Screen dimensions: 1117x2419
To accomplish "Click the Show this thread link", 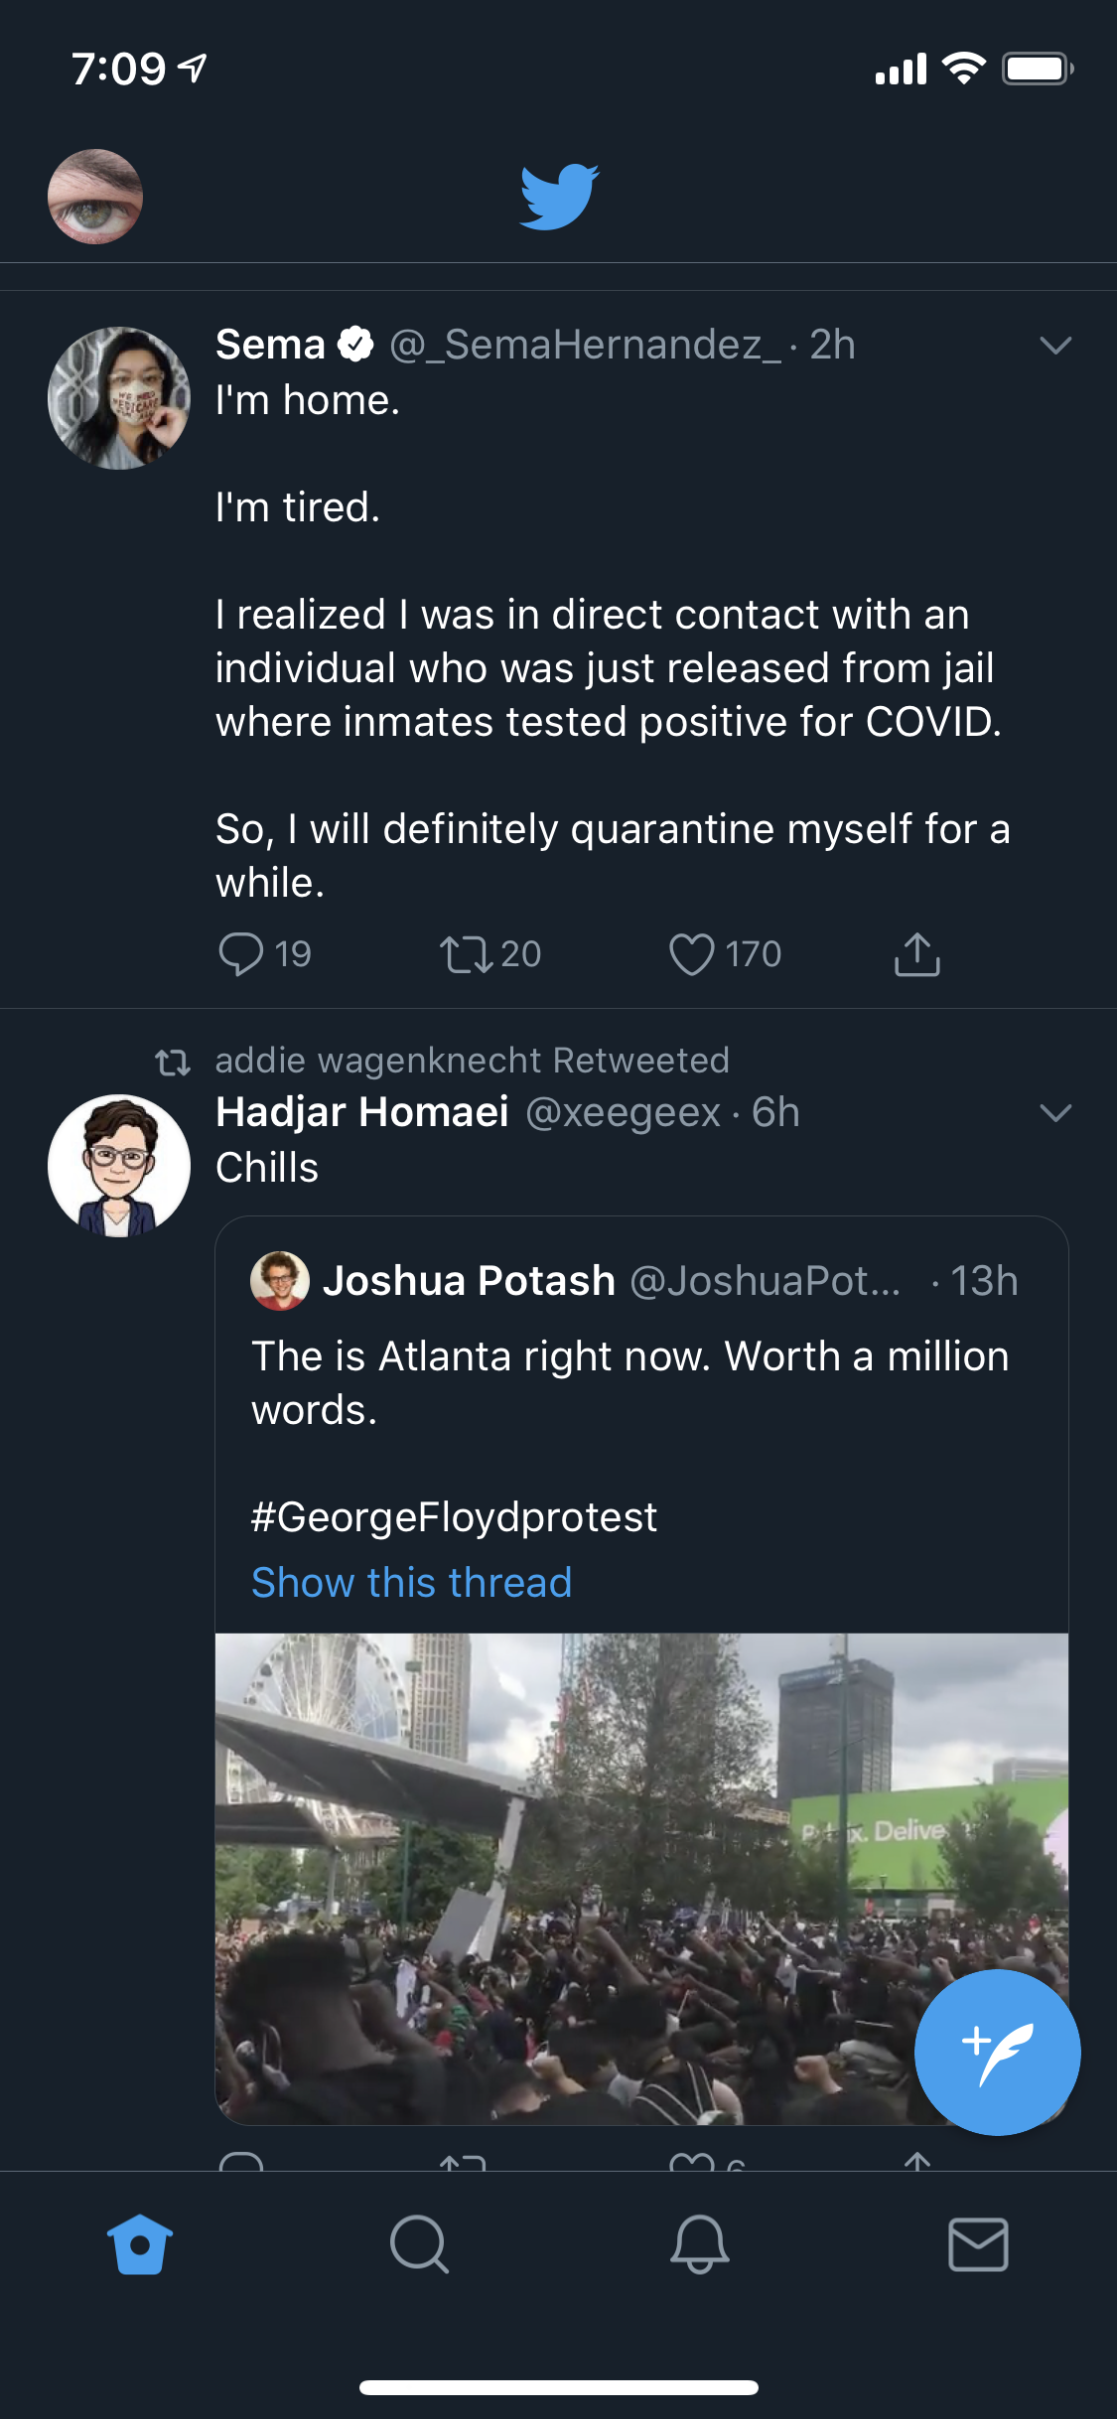I will tap(411, 1582).
